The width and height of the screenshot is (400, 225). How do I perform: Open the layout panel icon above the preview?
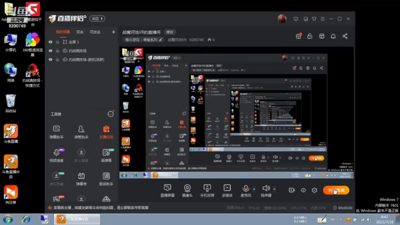(321, 36)
